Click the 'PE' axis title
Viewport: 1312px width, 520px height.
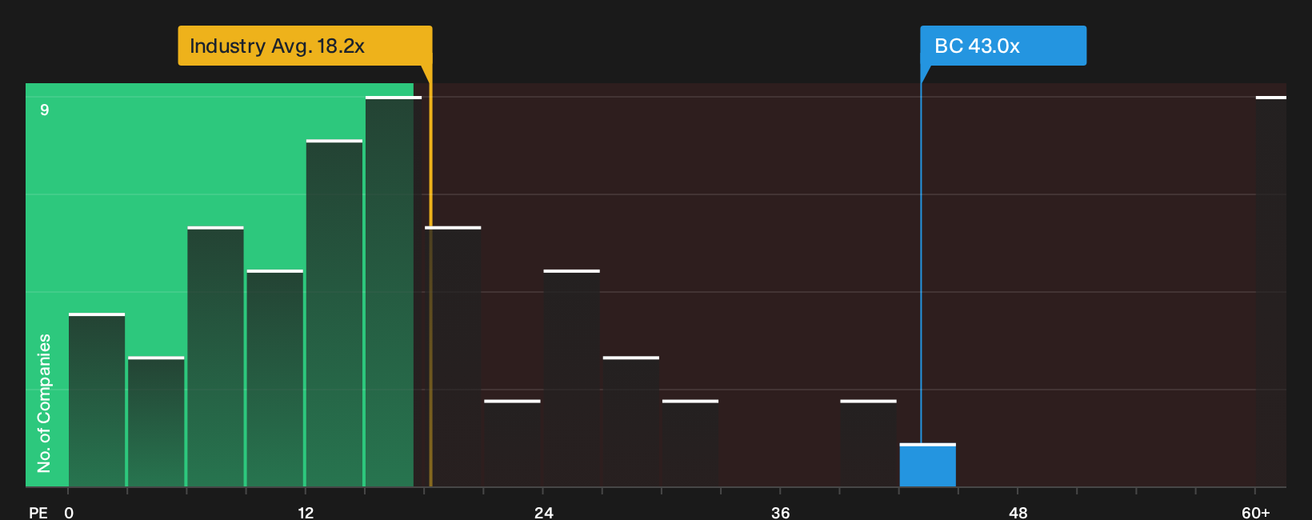tap(38, 513)
